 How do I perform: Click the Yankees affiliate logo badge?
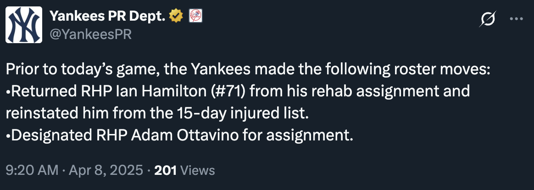pos(196,16)
